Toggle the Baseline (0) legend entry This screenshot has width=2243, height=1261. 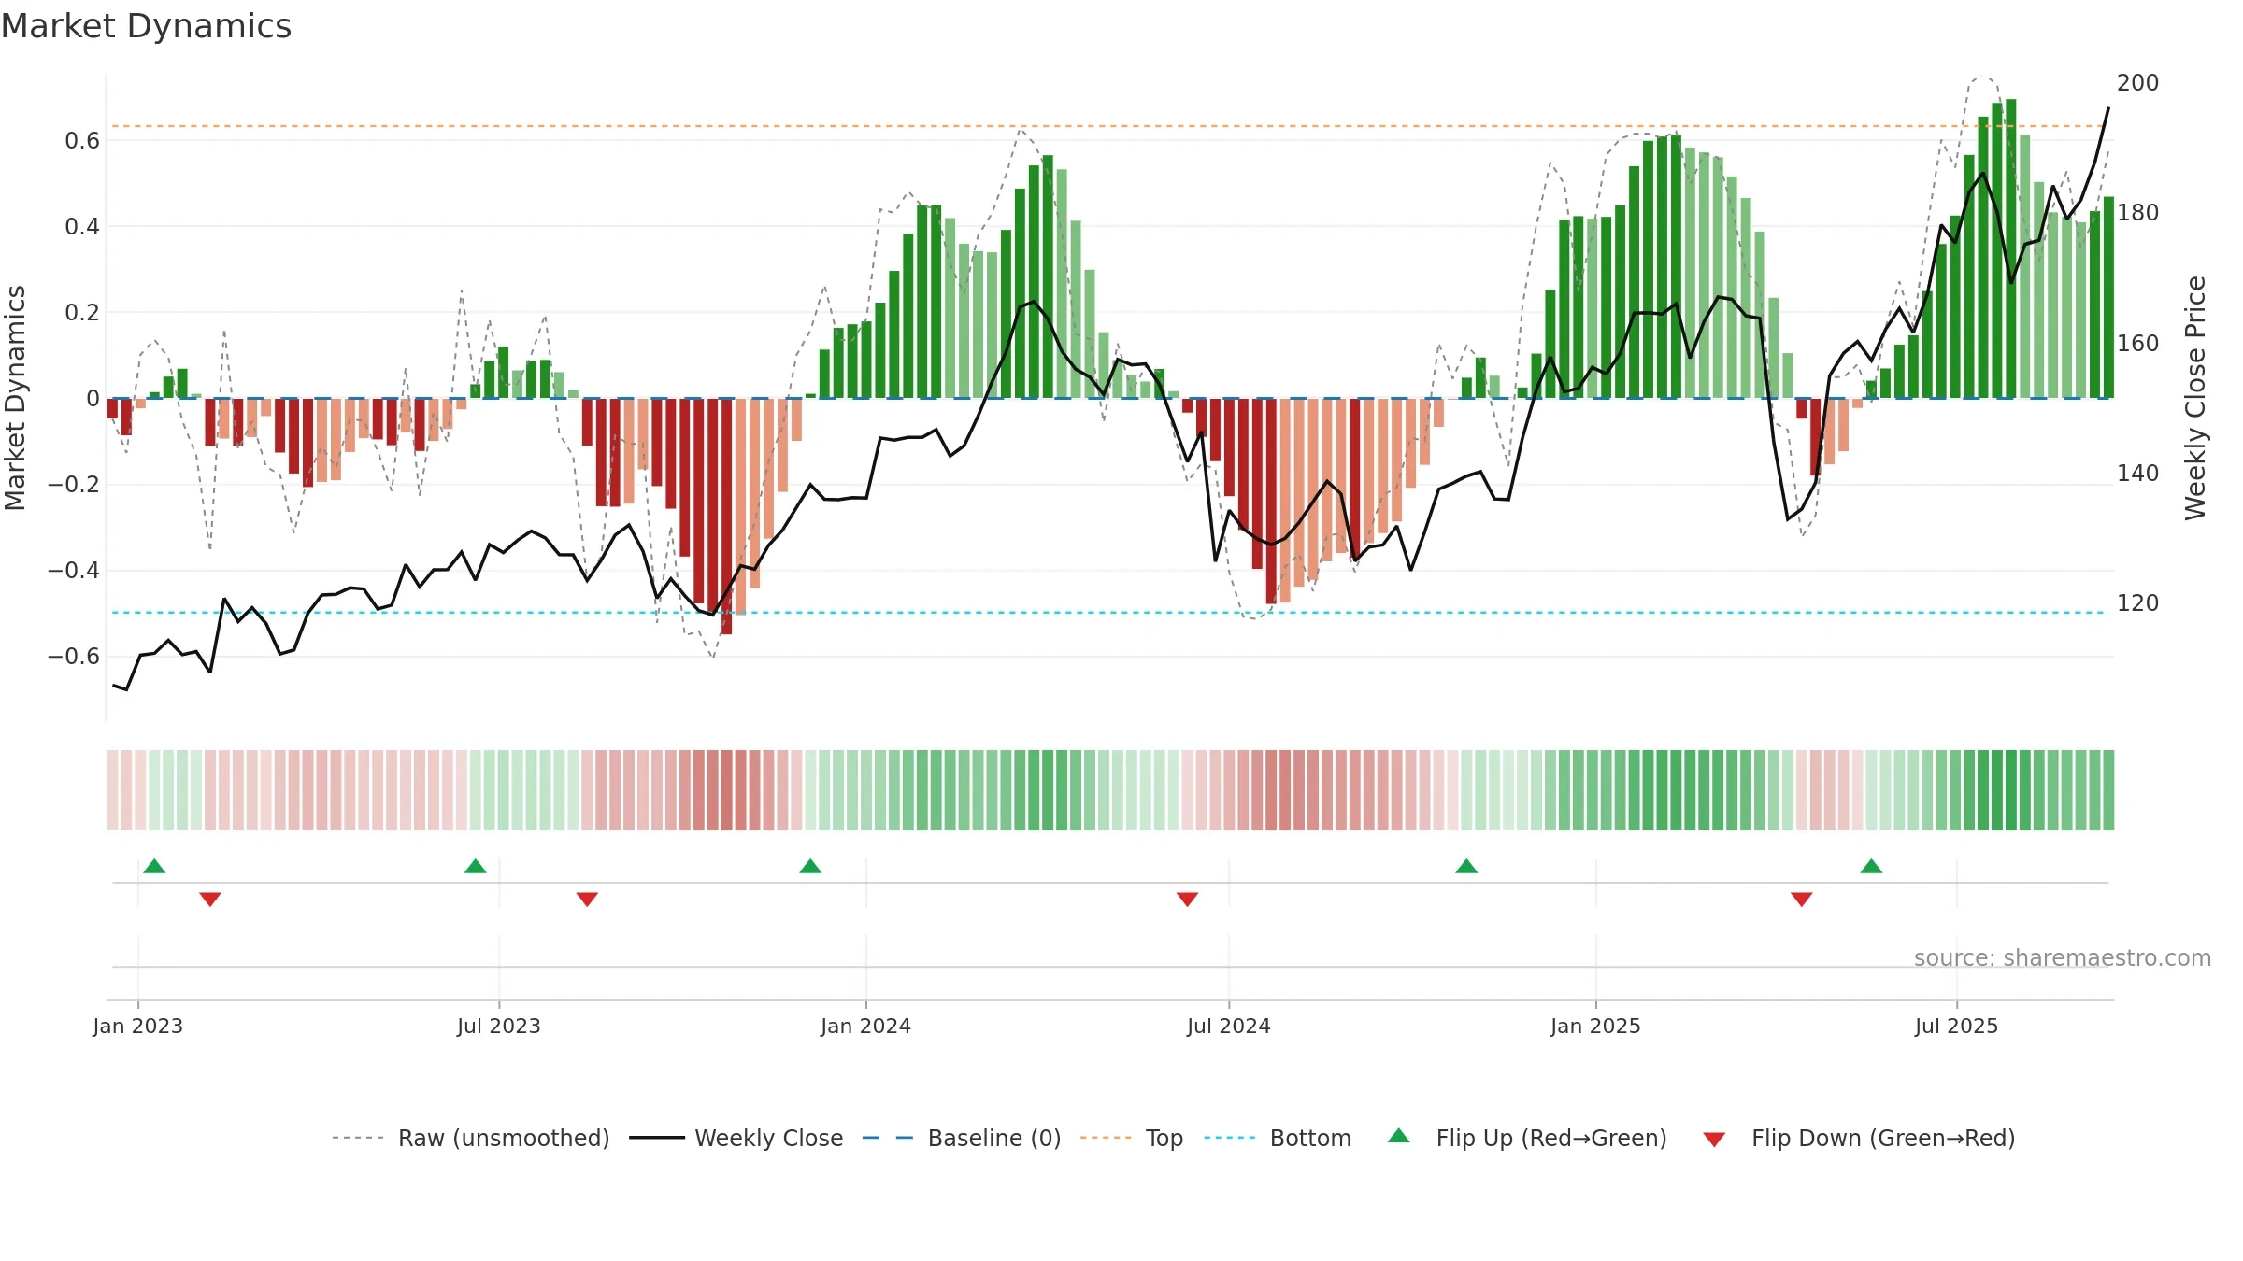pos(961,1138)
